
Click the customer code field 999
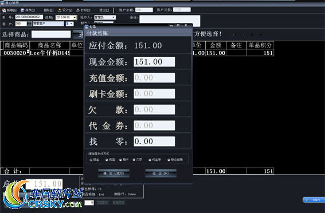click(21, 23)
